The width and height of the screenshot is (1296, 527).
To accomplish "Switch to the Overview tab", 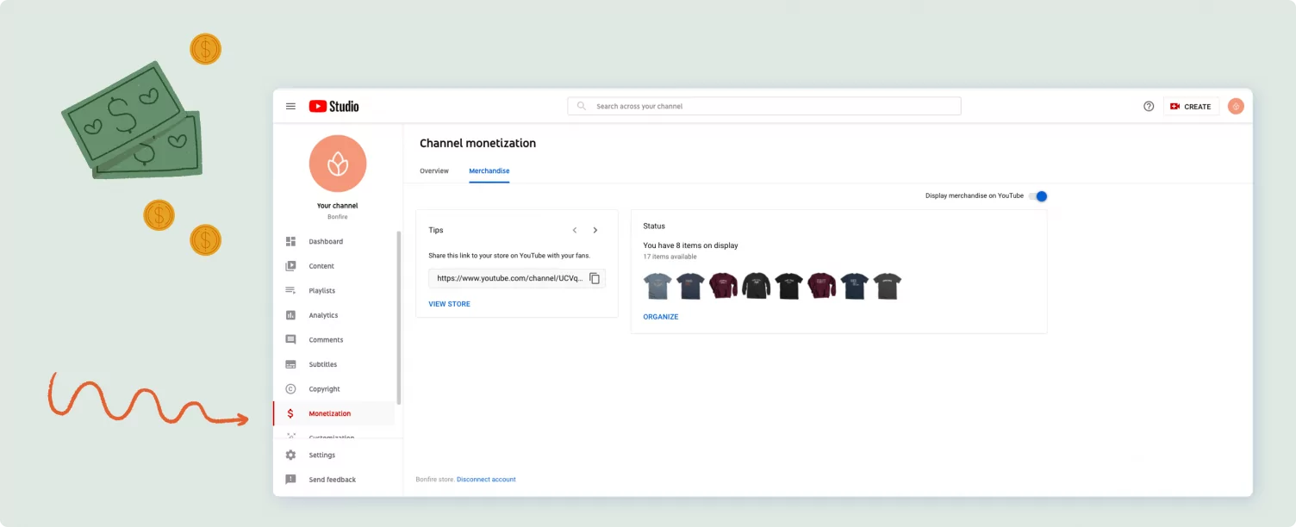I will 434,171.
